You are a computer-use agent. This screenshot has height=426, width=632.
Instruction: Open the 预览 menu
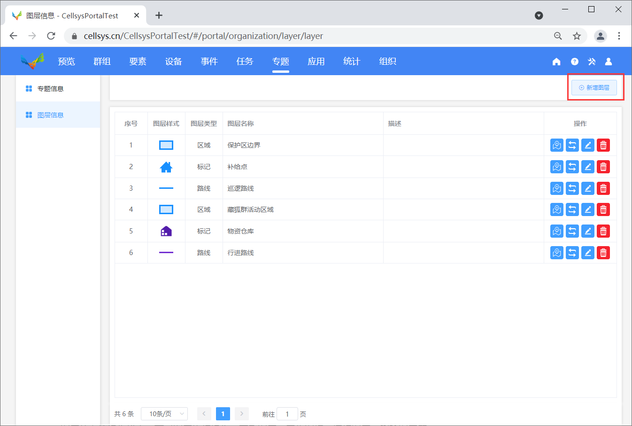[66, 62]
